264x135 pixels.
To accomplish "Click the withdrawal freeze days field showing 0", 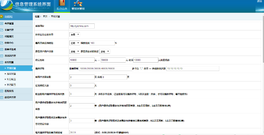I will click(82, 85).
